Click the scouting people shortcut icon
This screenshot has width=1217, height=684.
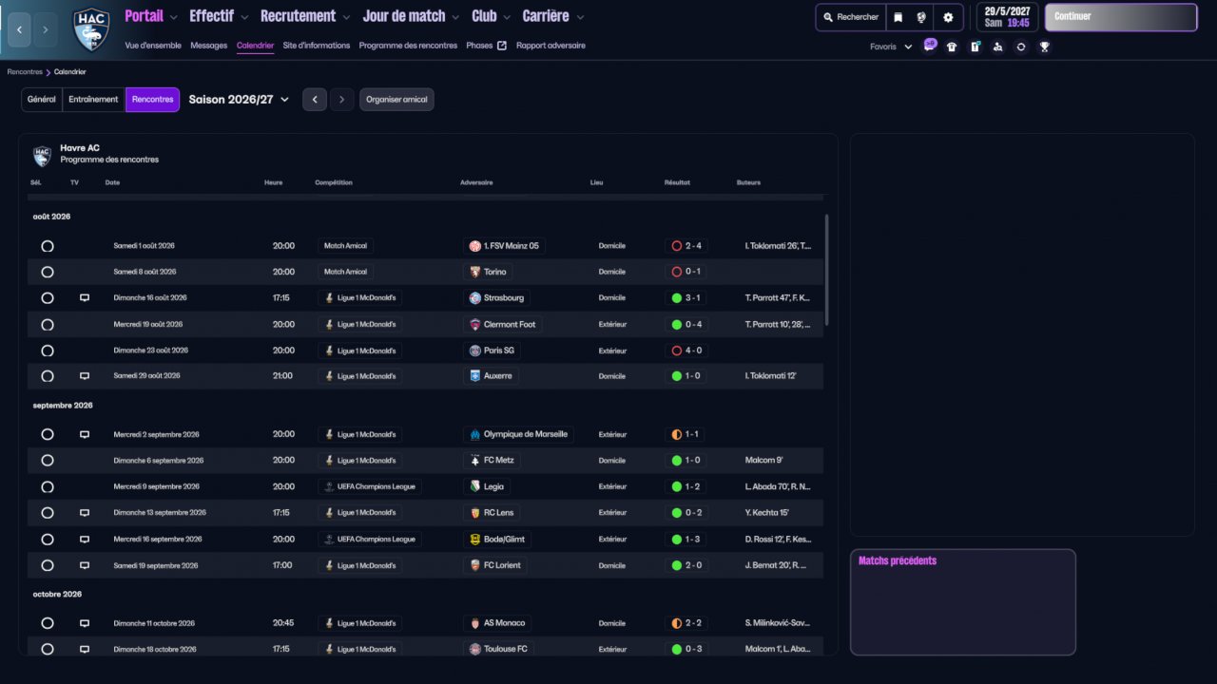pyautogui.click(x=997, y=47)
